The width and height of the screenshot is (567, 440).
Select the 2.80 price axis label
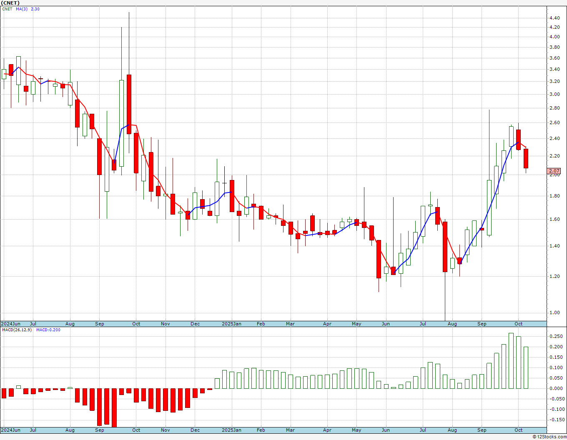click(x=554, y=108)
